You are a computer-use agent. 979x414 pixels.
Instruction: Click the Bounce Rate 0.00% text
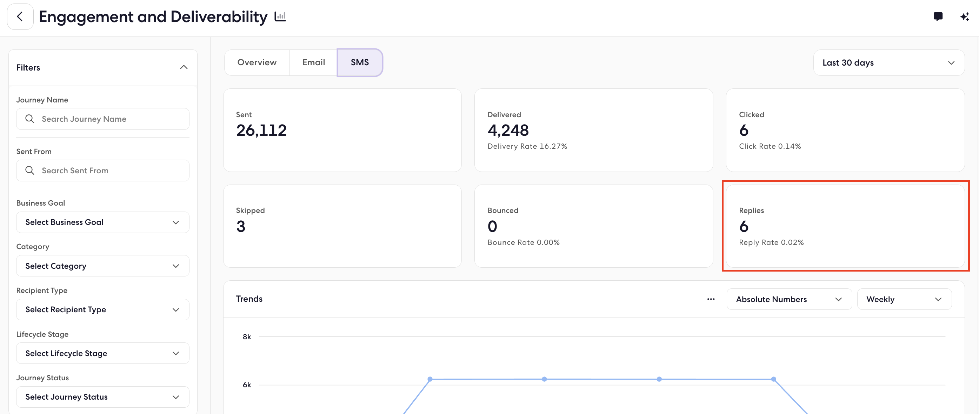(523, 242)
